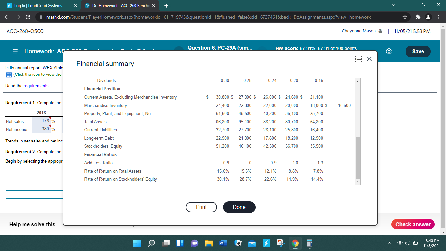446x251 pixels.
Task: Open the Windows Start menu
Action: click(137, 243)
